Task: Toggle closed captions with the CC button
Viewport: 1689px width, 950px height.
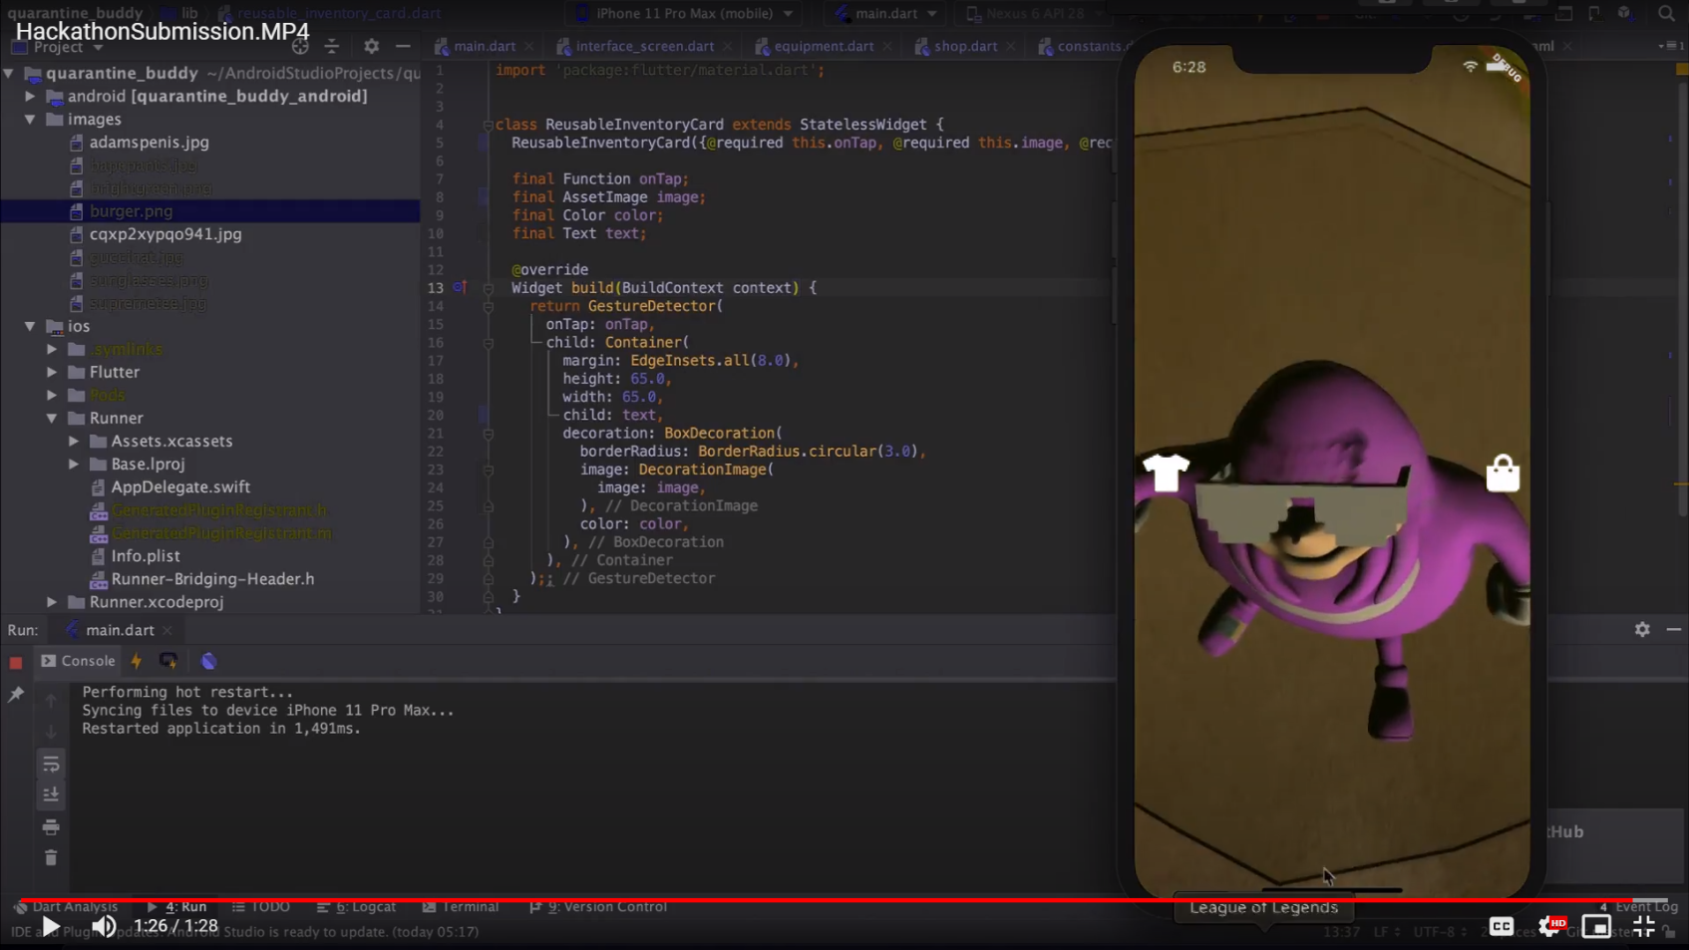Action: pos(1502,926)
